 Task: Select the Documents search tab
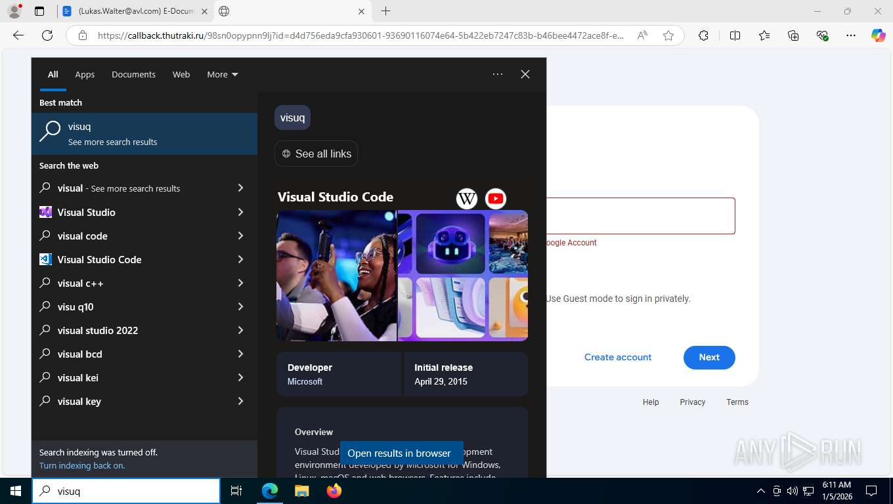click(x=133, y=74)
